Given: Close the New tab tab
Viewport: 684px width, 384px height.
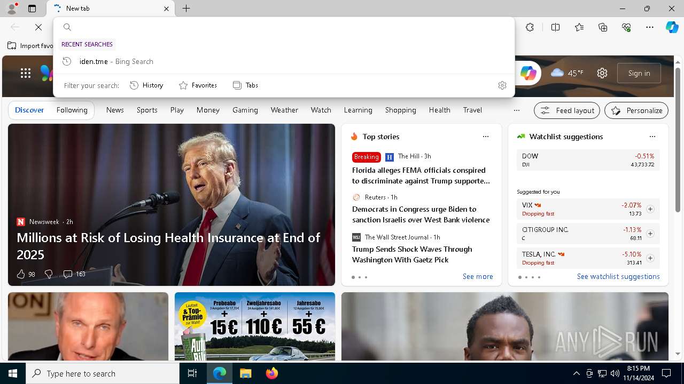Looking at the screenshot, I should pyautogui.click(x=166, y=9).
